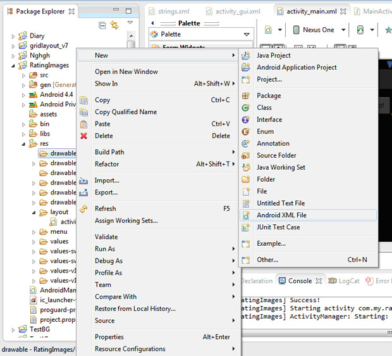Click Paste in context menu
This screenshot has width=392, height=356.
(157, 124)
